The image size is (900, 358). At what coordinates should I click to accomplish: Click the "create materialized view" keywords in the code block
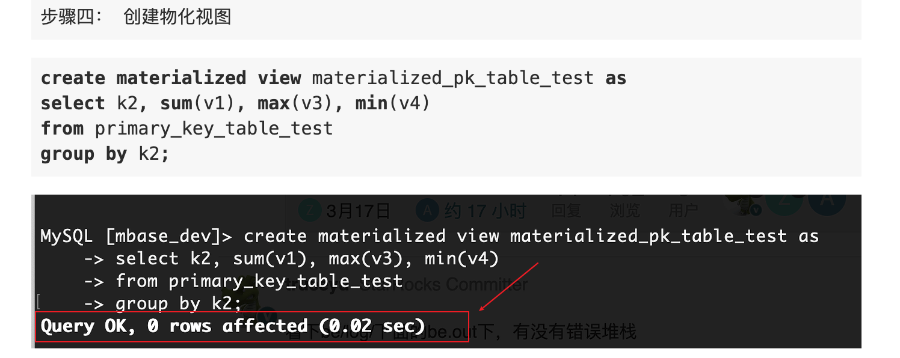(x=170, y=78)
